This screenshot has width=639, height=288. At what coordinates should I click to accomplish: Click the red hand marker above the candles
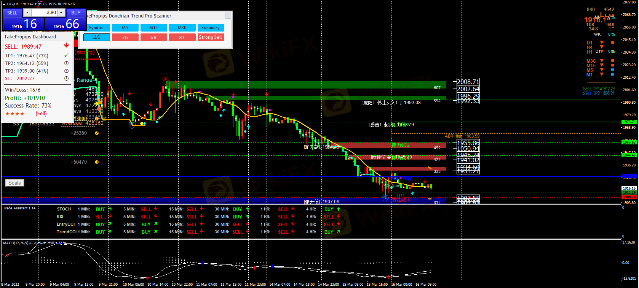[165, 79]
